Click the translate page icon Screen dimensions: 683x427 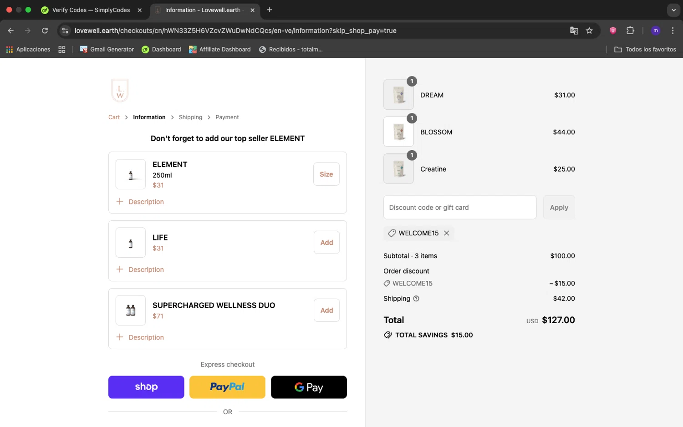574,30
